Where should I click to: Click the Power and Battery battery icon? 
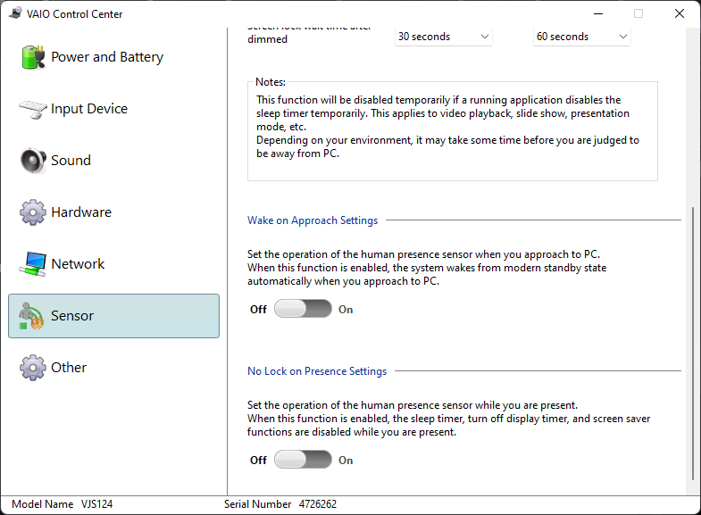coord(33,57)
